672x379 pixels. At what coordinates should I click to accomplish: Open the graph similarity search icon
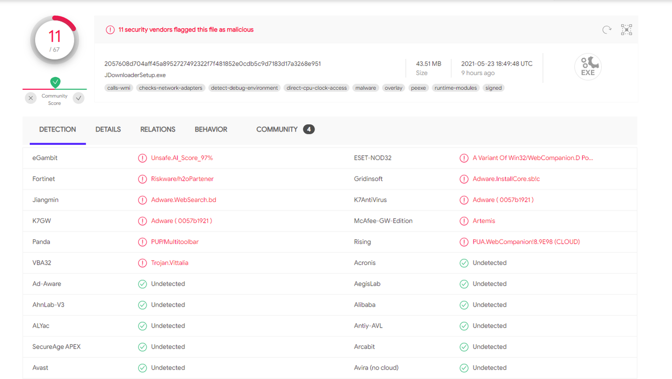click(x=626, y=30)
